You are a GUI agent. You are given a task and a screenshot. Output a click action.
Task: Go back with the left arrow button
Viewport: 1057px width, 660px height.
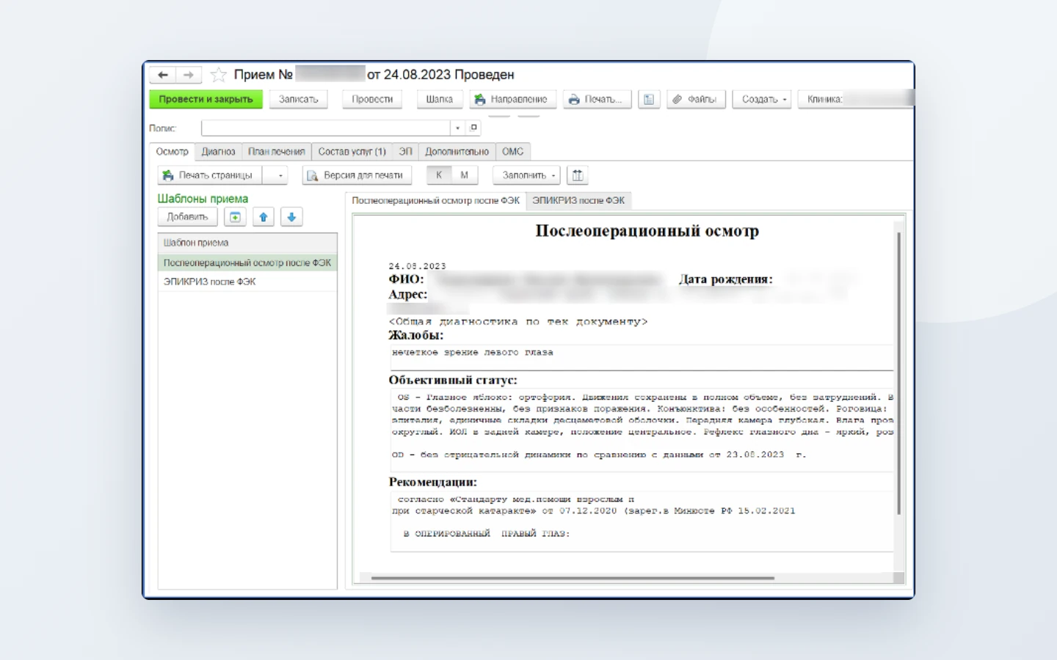[x=163, y=75]
